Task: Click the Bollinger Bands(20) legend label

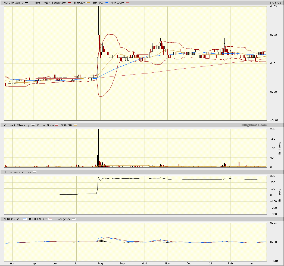Action: [51, 3]
